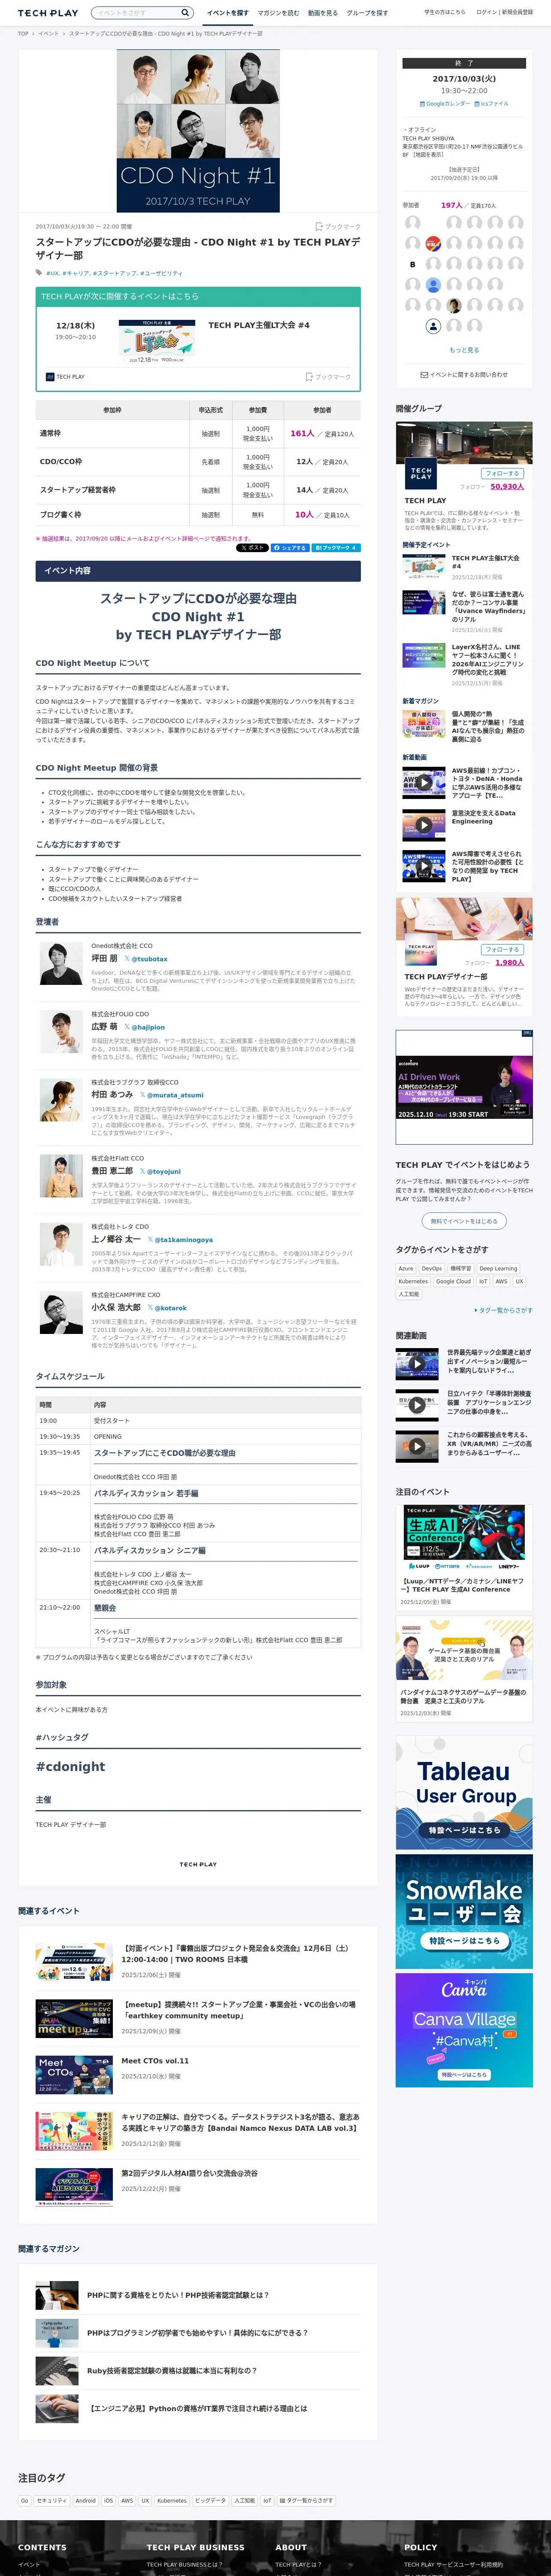Click the 197人 participant count link
The height and width of the screenshot is (2576, 551).
click(452, 205)
